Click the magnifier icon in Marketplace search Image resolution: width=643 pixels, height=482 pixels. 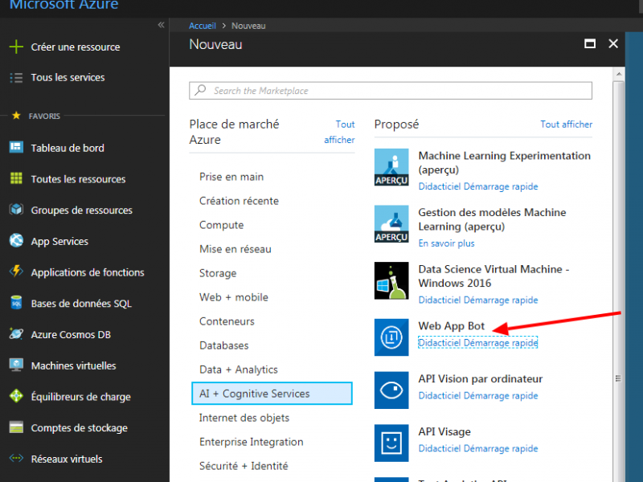200,90
